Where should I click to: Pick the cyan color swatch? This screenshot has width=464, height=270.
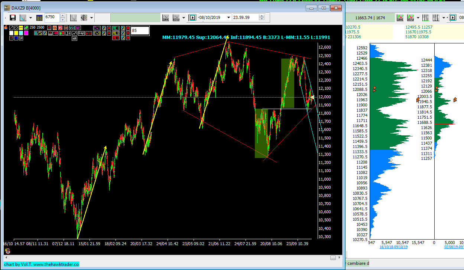click(x=21, y=33)
